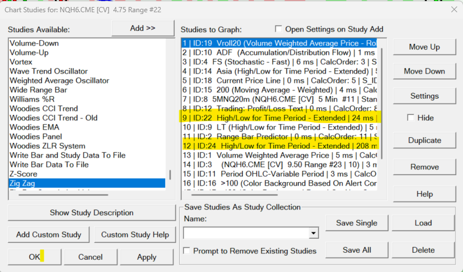463x272 pixels.
Task: Select Range Bar Predictor study row
Action: (280, 136)
